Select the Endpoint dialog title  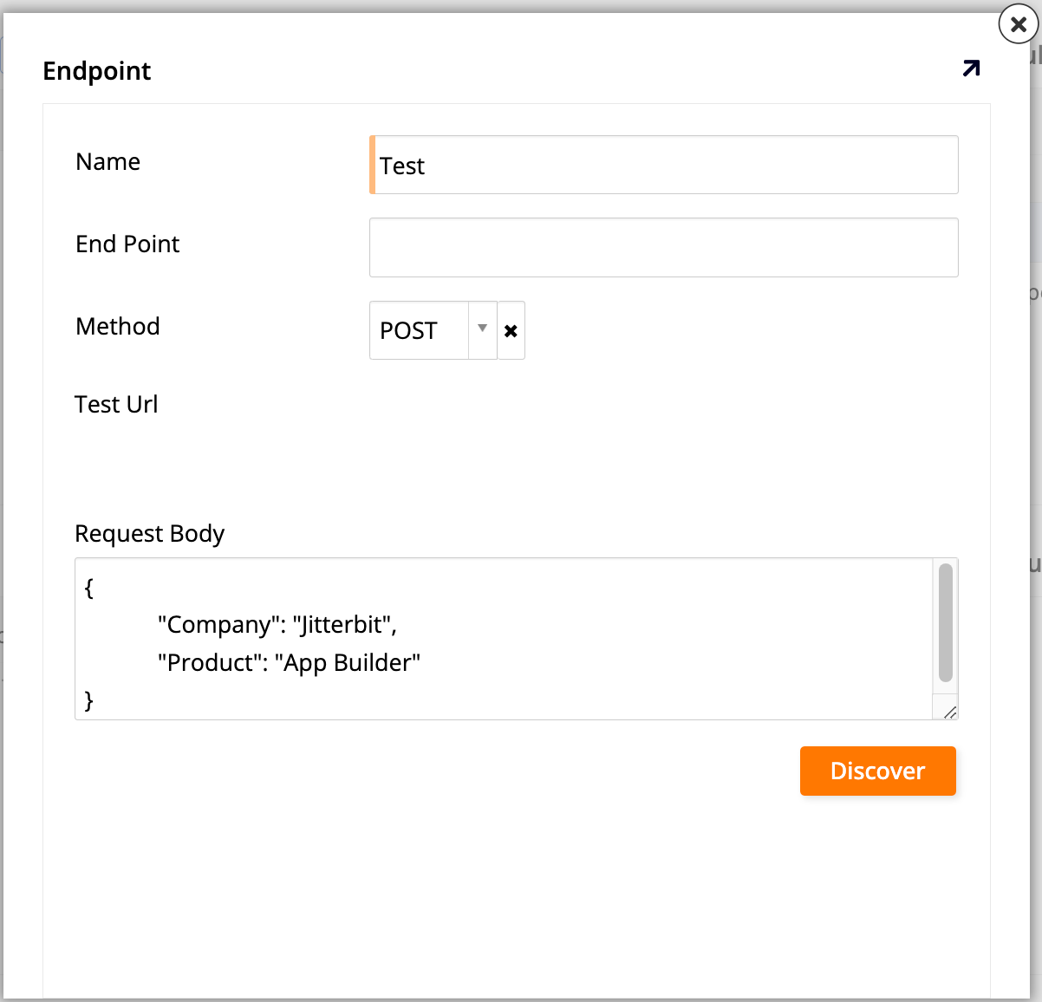pyautogui.click(x=96, y=71)
